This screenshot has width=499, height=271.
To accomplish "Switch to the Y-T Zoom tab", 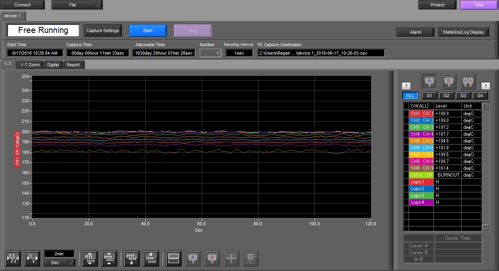I will click(x=29, y=64).
